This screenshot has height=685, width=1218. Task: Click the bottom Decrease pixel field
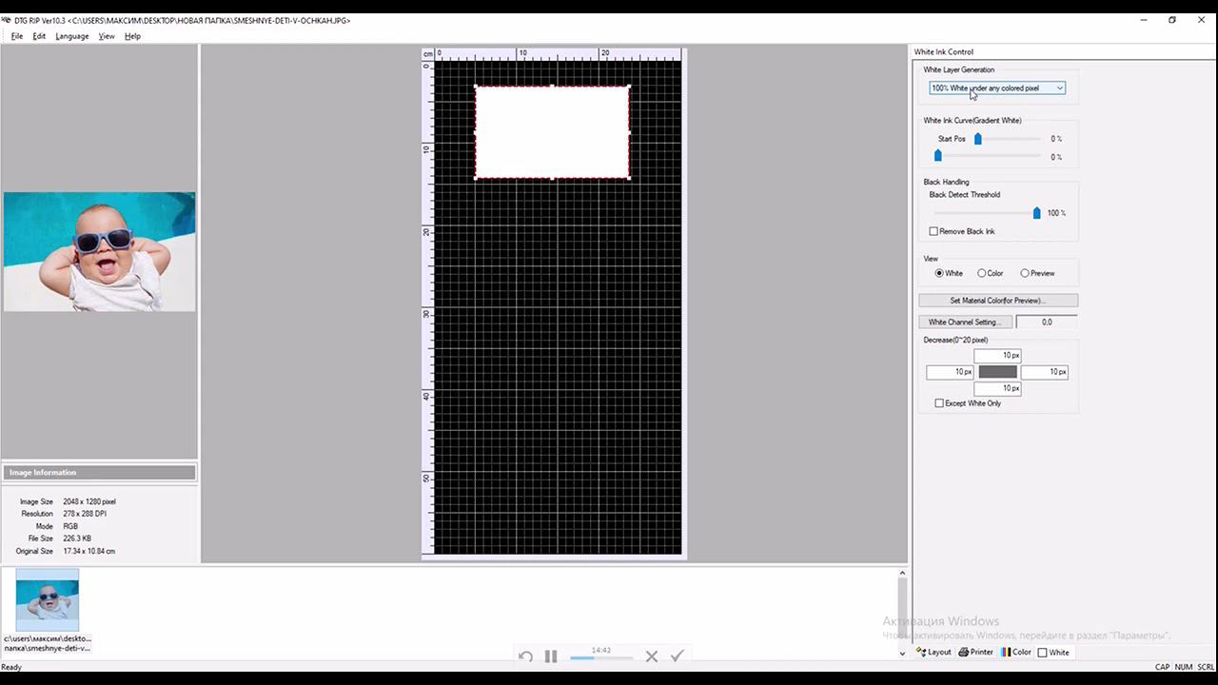pos(997,388)
